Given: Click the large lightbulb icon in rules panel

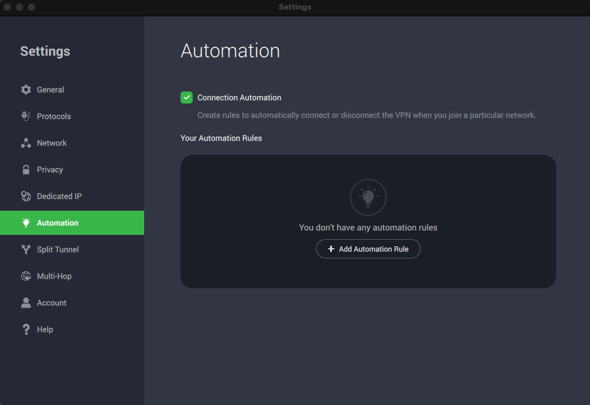Looking at the screenshot, I should pos(368,197).
